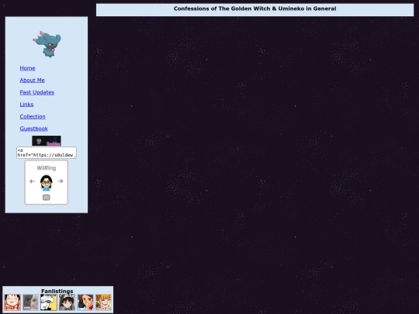Go to the Home page
The height and width of the screenshot is (314, 419).
click(x=27, y=68)
